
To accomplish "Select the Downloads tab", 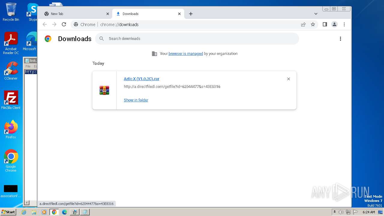I will pos(148,14).
